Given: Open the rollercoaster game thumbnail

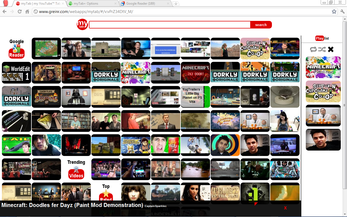Looking at the screenshot, I should (46, 49).
